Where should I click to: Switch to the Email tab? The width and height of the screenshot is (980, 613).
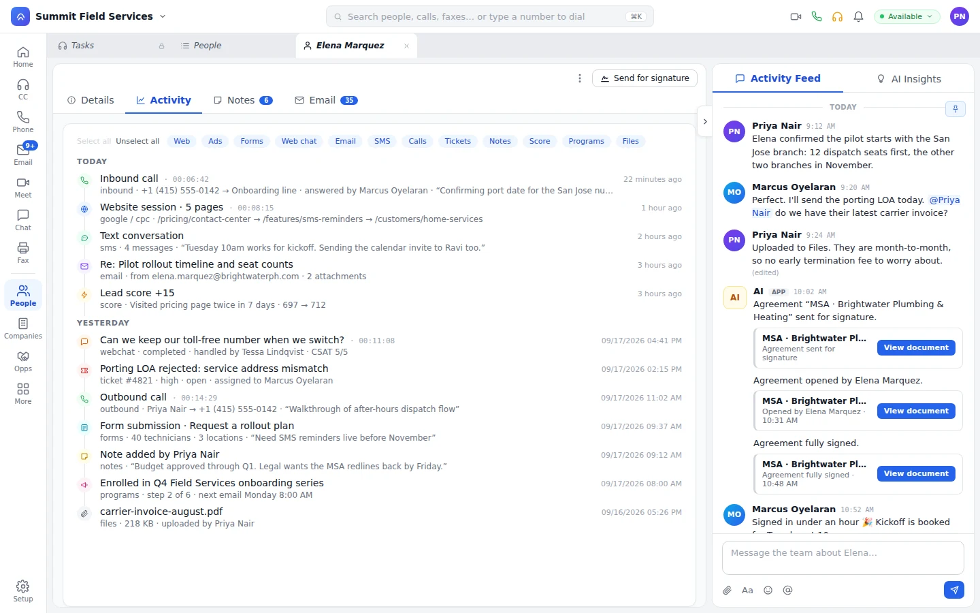pos(326,100)
